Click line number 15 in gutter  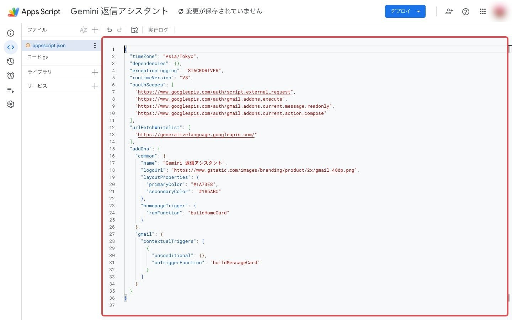pos(112,149)
